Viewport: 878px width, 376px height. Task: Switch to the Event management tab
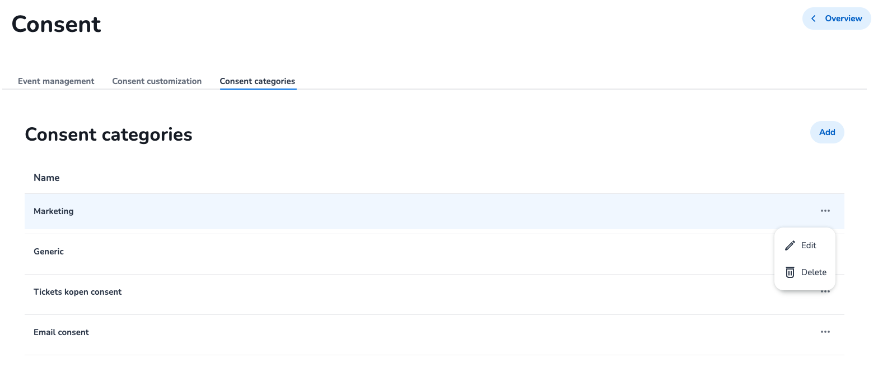click(x=56, y=81)
